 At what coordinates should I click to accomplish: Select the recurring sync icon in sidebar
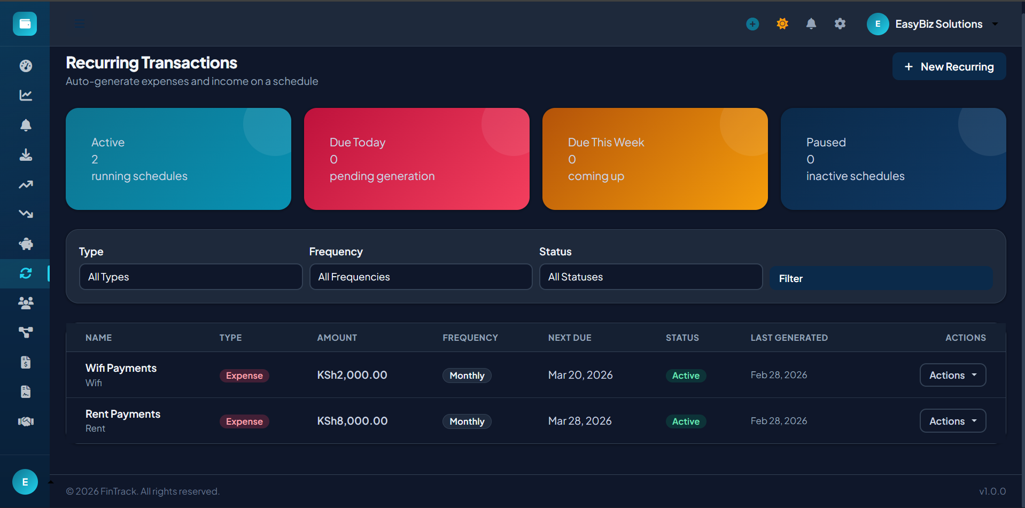pyautogui.click(x=25, y=273)
